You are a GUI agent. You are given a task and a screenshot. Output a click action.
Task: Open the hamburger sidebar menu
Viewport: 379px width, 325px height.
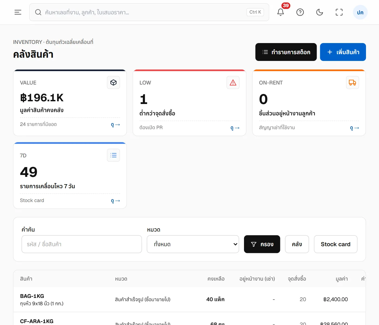coord(18,12)
